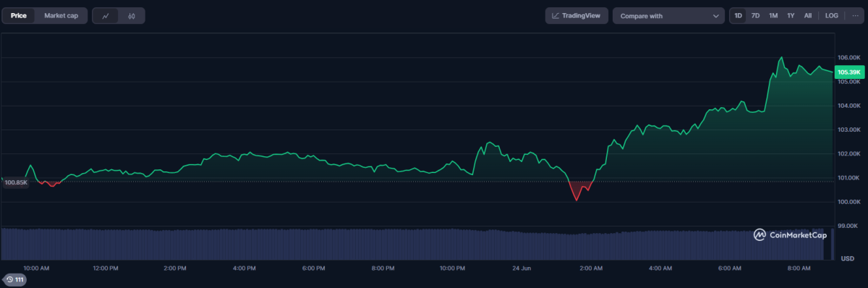Image resolution: width=868 pixels, height=288 pixels.
Task: Click the TradingView chart icon
Action: tap(556, 16)
